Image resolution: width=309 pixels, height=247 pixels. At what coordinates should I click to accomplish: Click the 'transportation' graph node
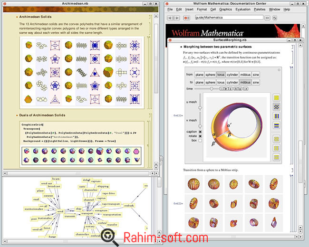point(112,215)
